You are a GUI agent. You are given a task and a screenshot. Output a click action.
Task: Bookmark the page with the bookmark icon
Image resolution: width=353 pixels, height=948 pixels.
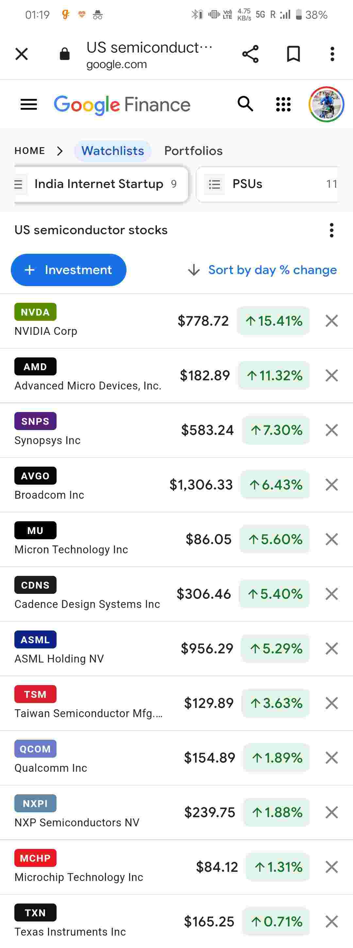tap(293, 54)
